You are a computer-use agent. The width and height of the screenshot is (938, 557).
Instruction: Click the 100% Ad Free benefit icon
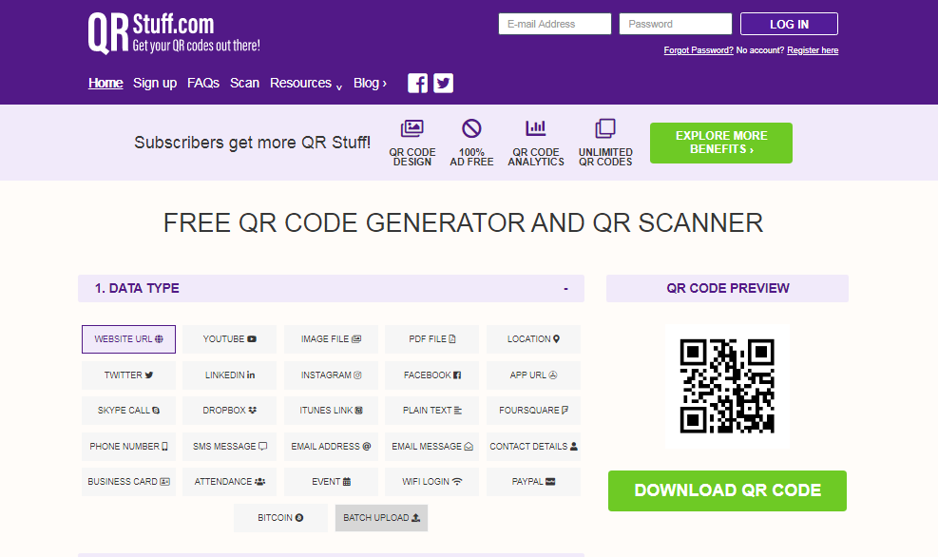click(471, 128)
